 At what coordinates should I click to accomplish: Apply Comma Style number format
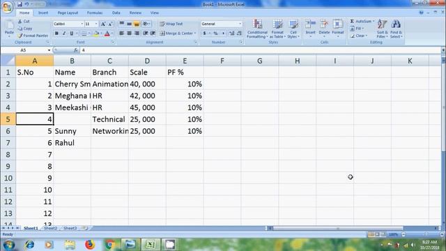(x=223, y=33)
